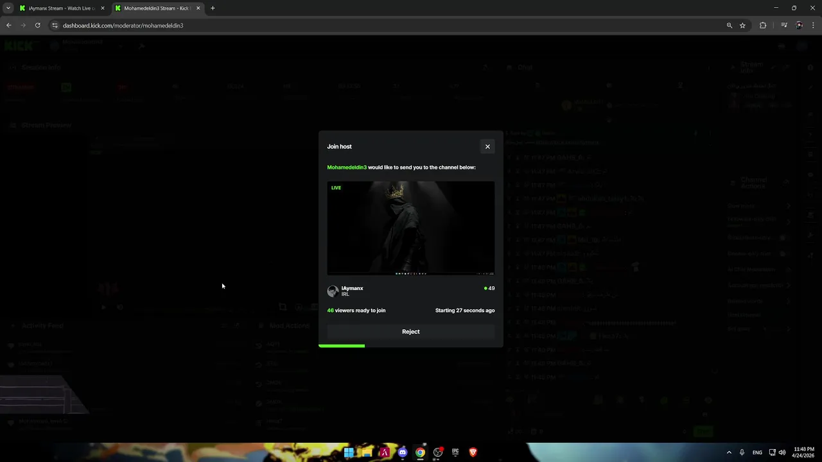
Task: Click the microphone tray icon
Action: [742, 452]
